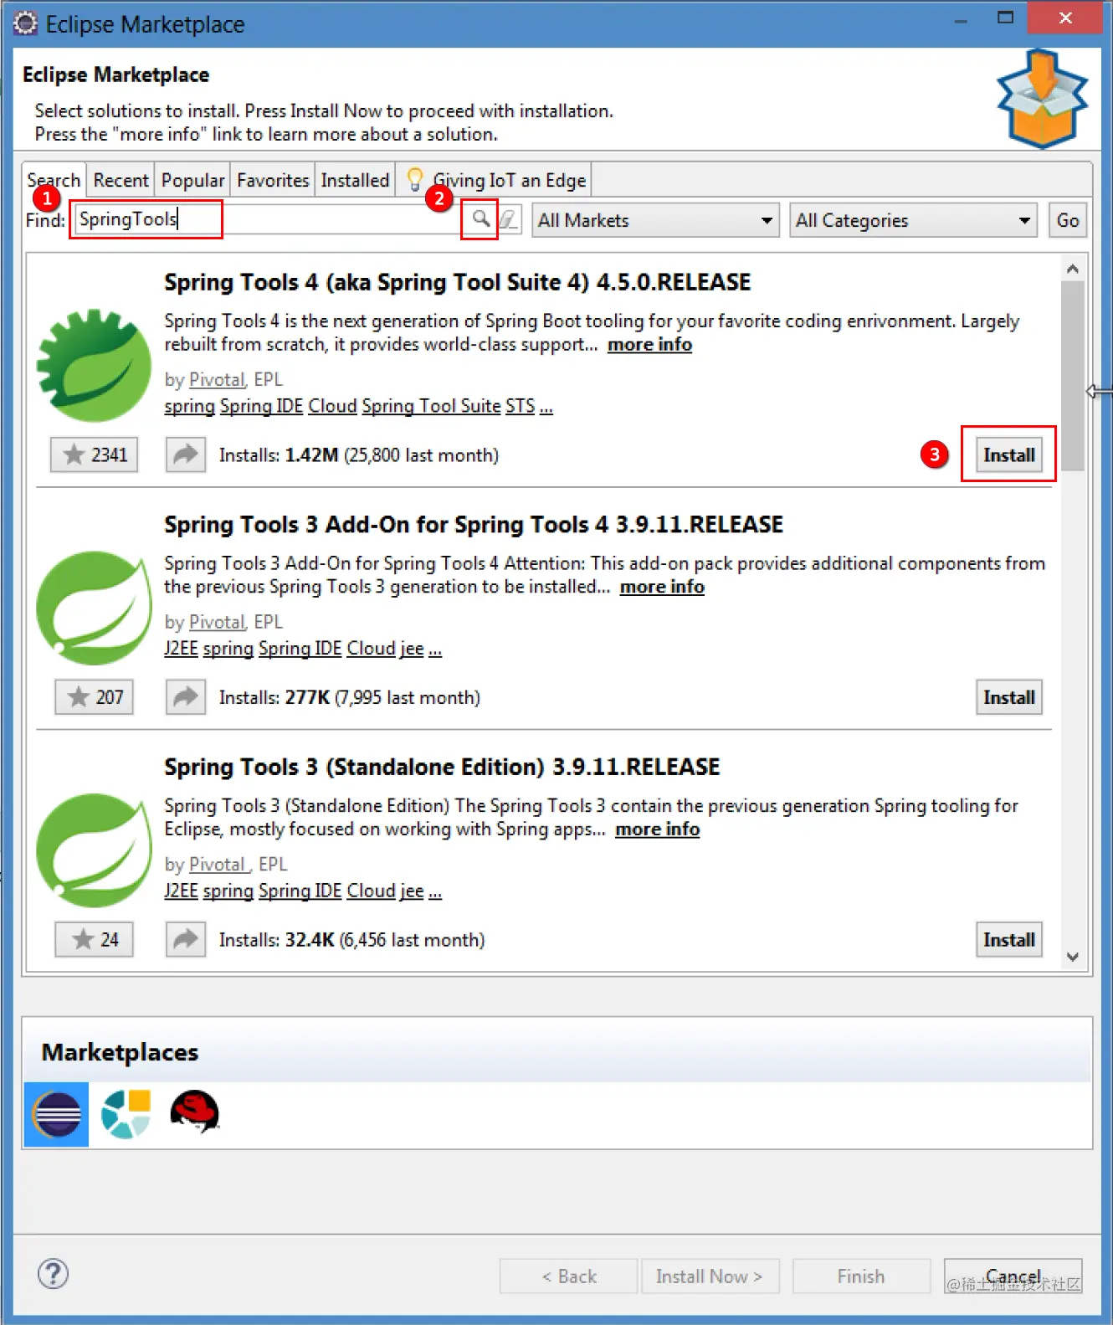Switch to the Favorites tab

coord(273,180)
